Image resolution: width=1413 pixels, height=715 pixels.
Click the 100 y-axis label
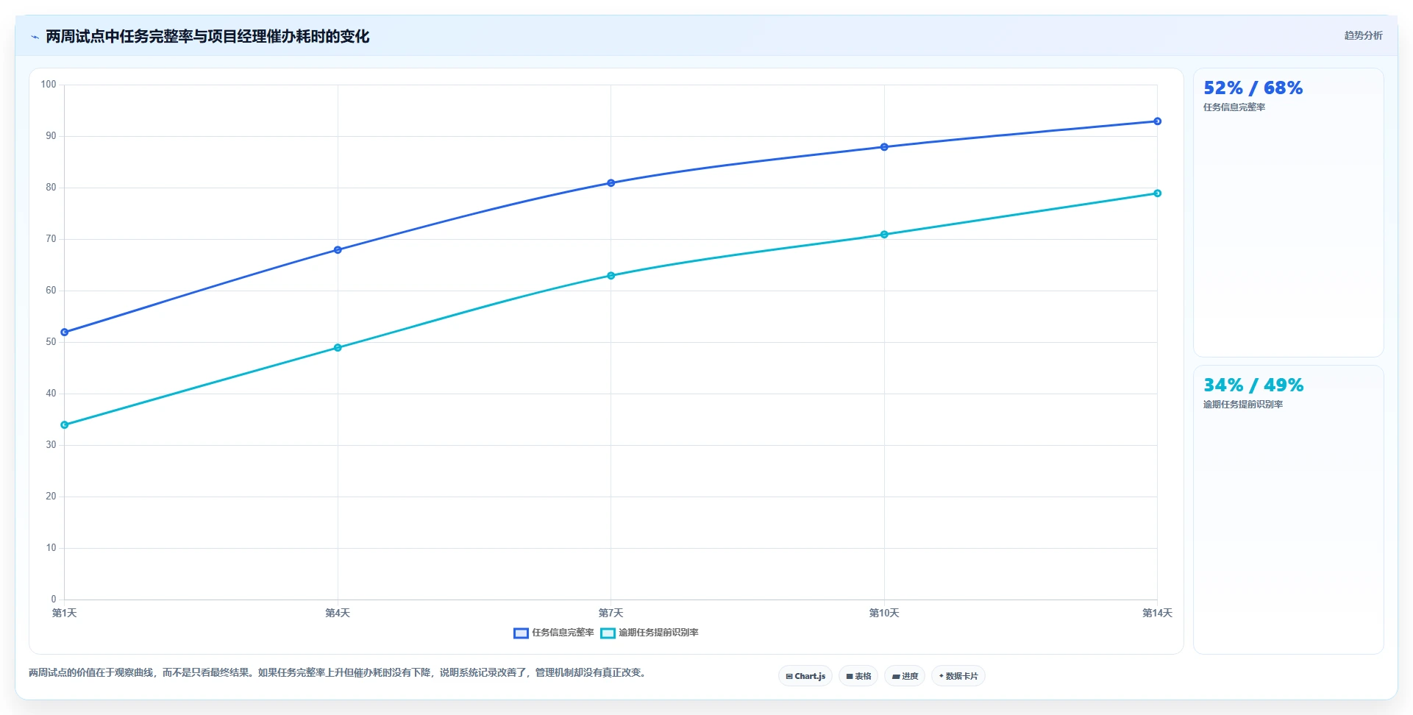(x=49, y=85)
